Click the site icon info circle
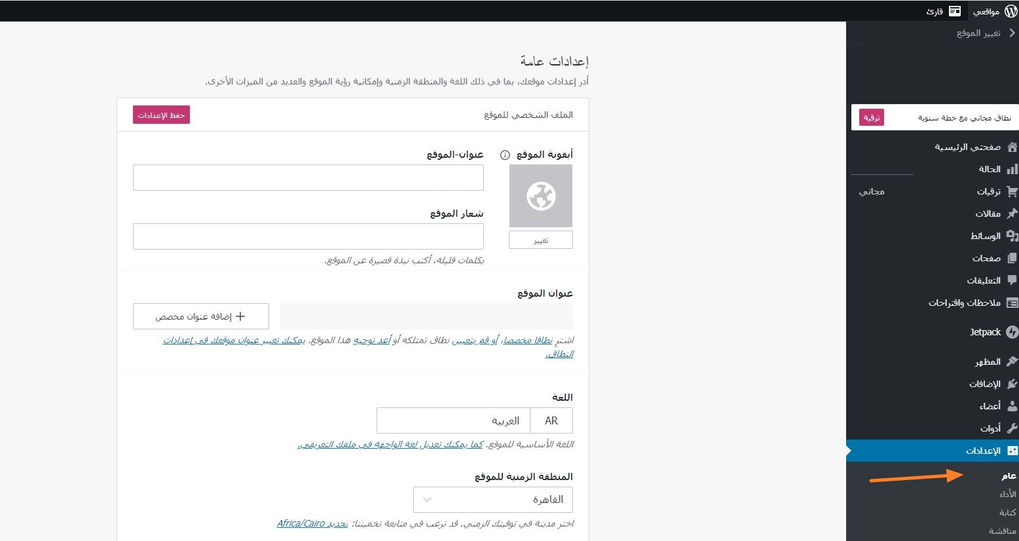This screenshot has width=1019, height=541. pyautogui.click(x=505, y=155)
